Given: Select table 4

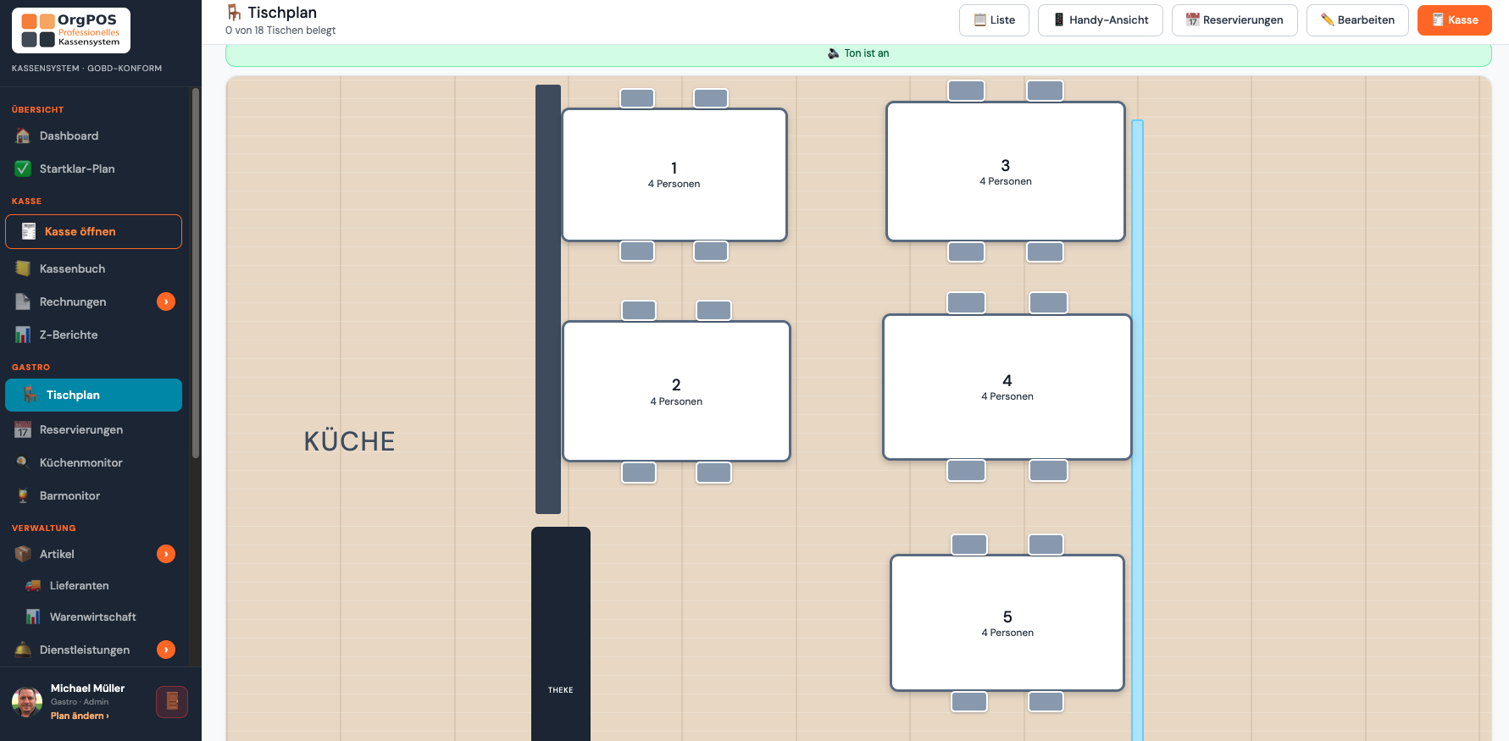Looking at the screenshot, I should point(1007,387).
